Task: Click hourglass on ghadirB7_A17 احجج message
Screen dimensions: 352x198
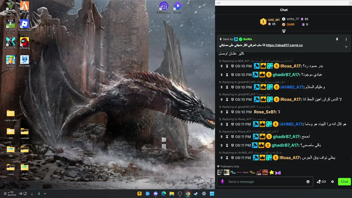Action: (x=227, y=137)
